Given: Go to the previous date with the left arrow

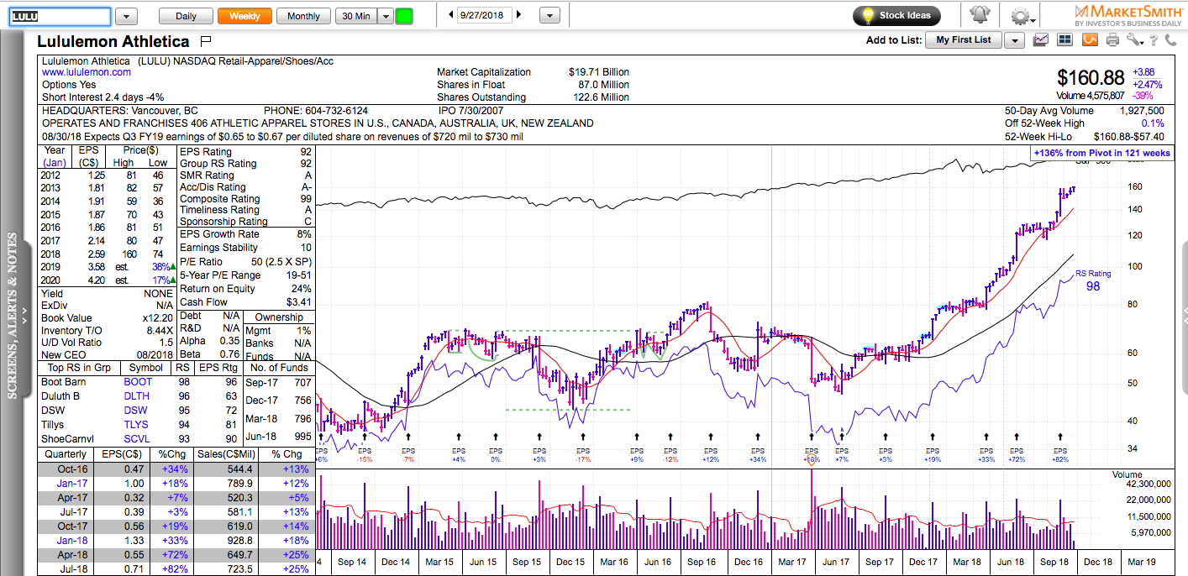Looking at the screenshot, I should tap(451, 15).
